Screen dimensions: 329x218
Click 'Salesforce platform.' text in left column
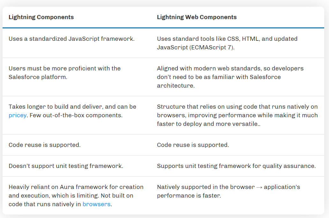coord(38,77)
